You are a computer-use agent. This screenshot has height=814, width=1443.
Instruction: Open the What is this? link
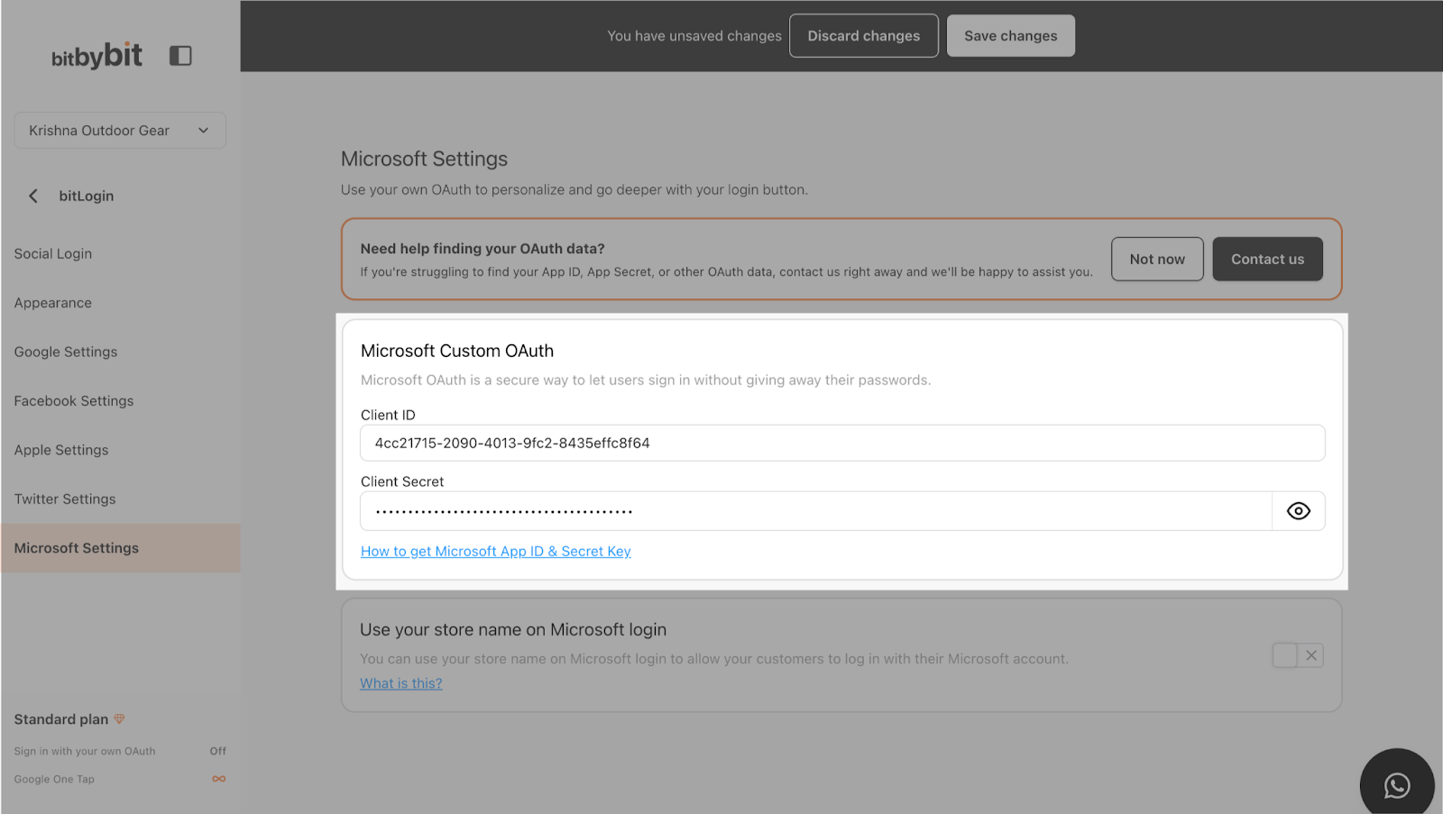click(x=401, y=683)
